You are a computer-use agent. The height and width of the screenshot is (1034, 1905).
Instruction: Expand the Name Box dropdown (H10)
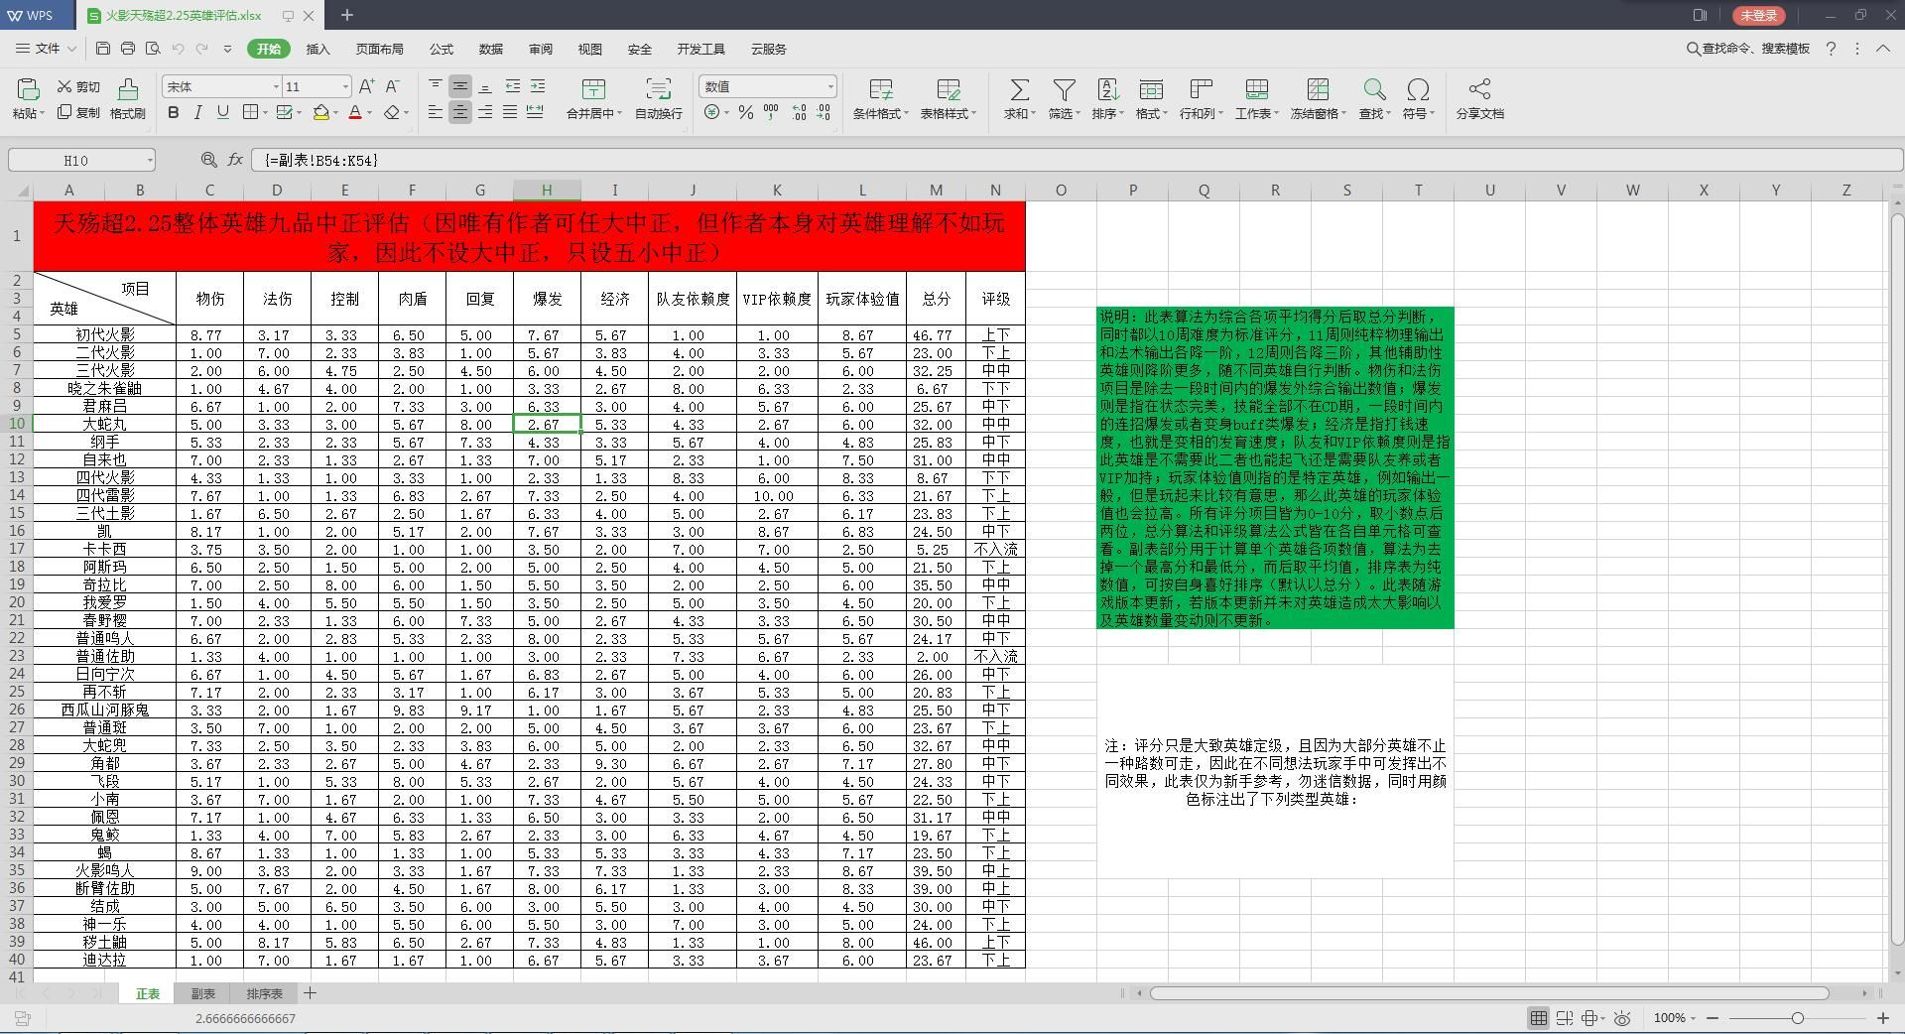point(149,160)
